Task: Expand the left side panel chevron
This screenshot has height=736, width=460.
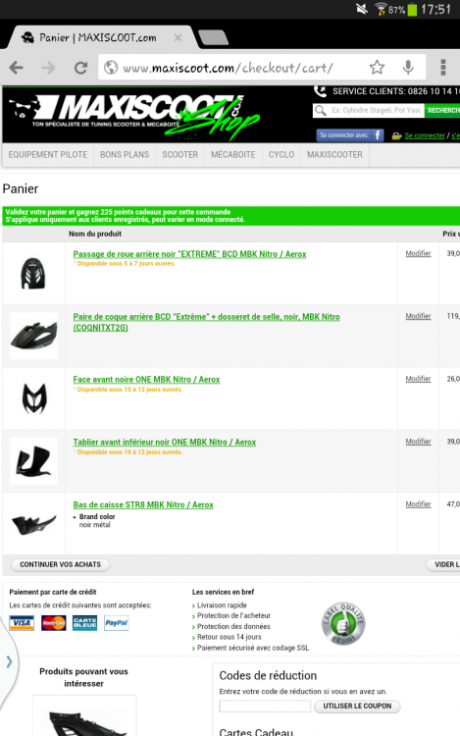Action: [9, 661]
